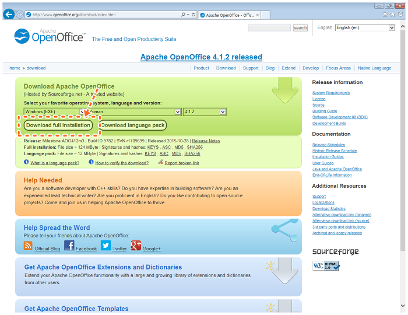Viewport: 408px width, 315px height.
Task: Focus the site search input field
Action: (x=269, y=28)
